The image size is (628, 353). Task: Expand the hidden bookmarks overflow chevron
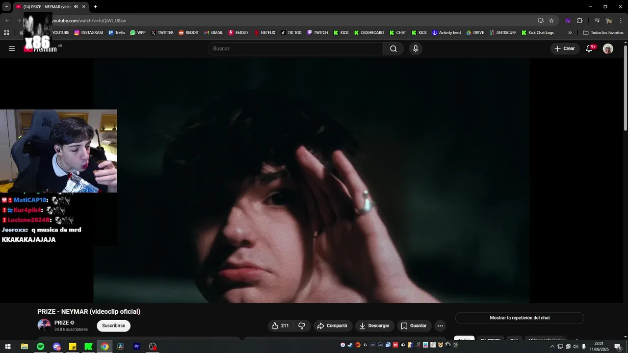(570, 33)
